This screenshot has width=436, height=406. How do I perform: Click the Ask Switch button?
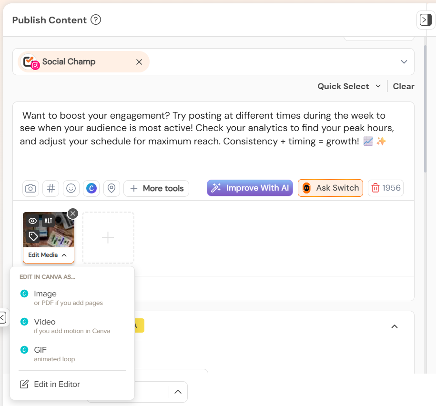(330, 188)
